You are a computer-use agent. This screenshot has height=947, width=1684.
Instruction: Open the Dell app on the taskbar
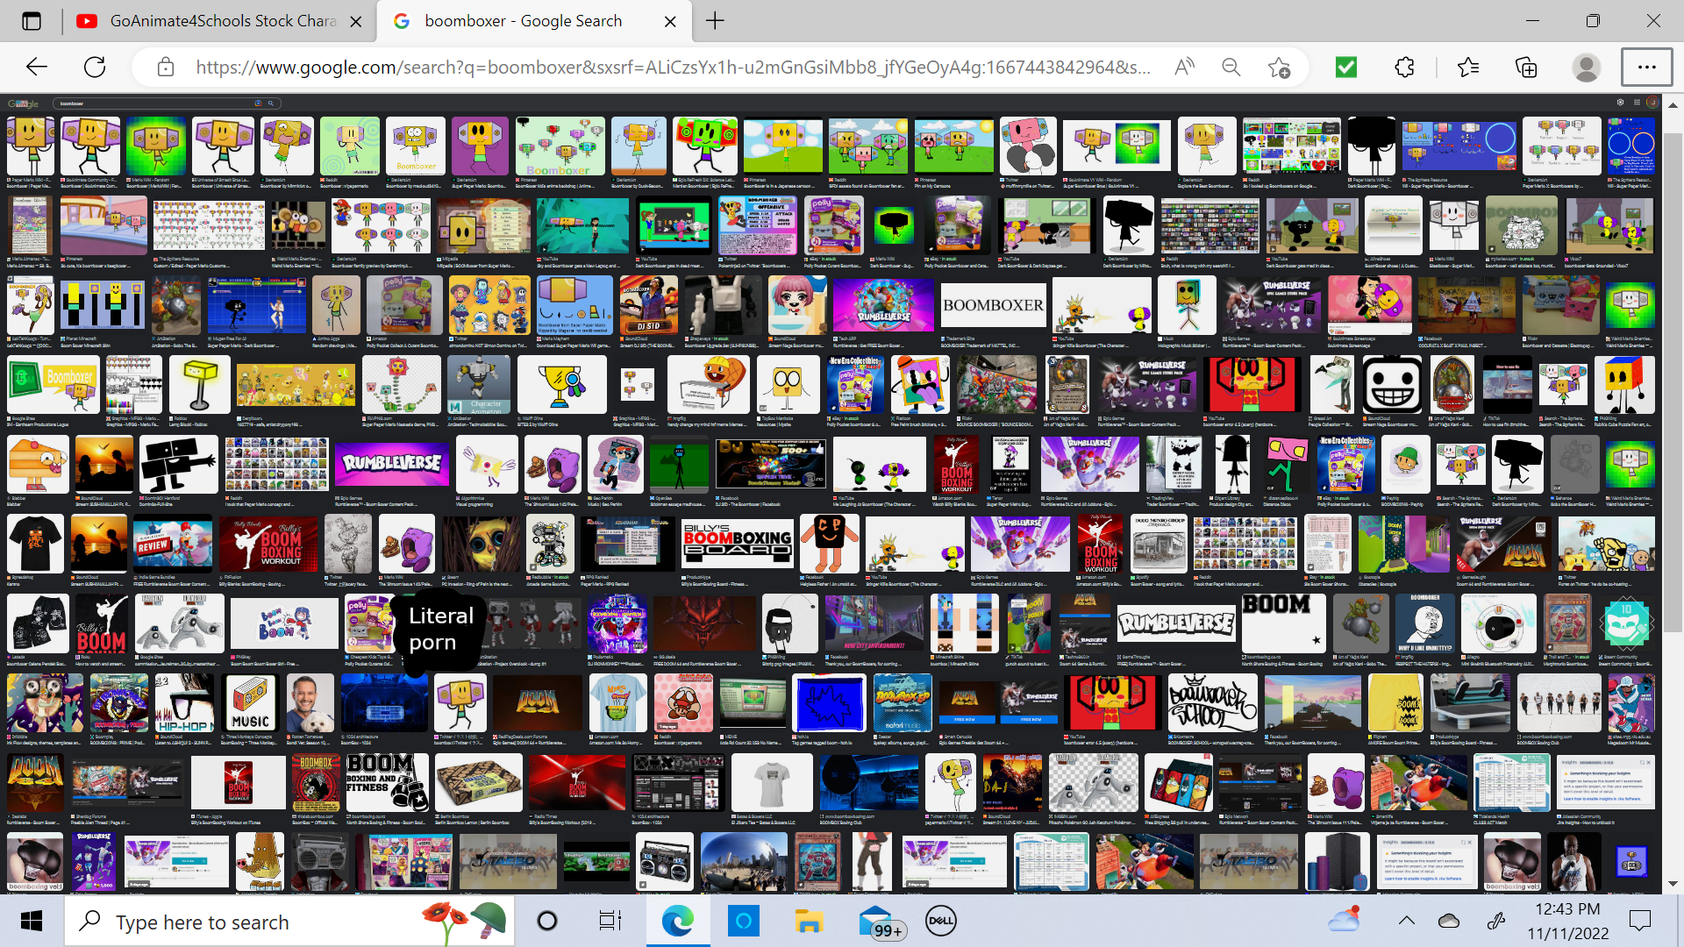[941, 922]
